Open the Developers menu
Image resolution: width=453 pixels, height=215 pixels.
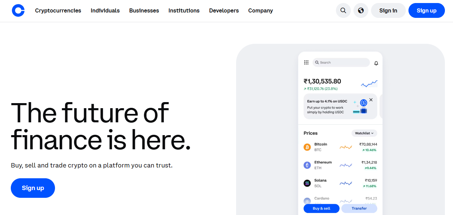point(224,10)
